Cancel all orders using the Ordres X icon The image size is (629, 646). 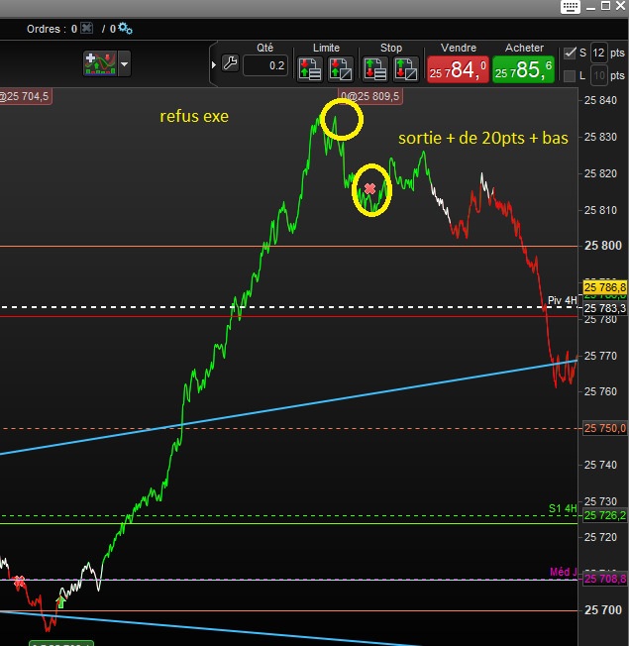pyautogui.click(x=86, y=29)
